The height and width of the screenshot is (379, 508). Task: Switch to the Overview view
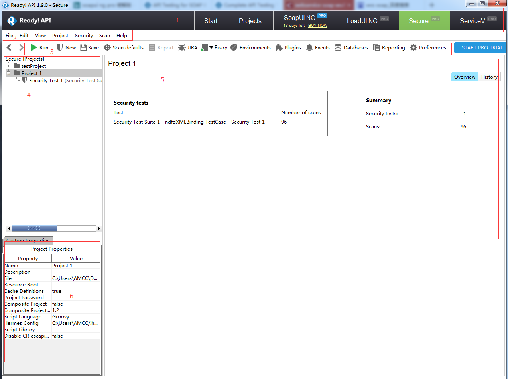click(465, 77)
